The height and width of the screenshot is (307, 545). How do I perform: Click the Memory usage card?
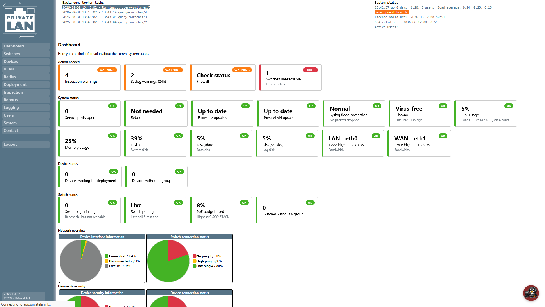[89, 143]
